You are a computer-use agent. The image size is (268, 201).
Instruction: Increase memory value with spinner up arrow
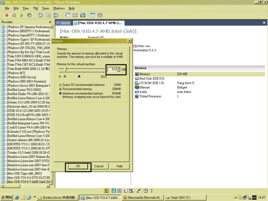coord(119,68)
